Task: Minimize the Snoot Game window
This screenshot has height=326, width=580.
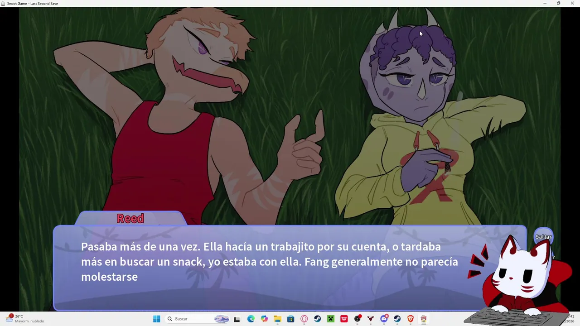Action: tap(545, 3)
